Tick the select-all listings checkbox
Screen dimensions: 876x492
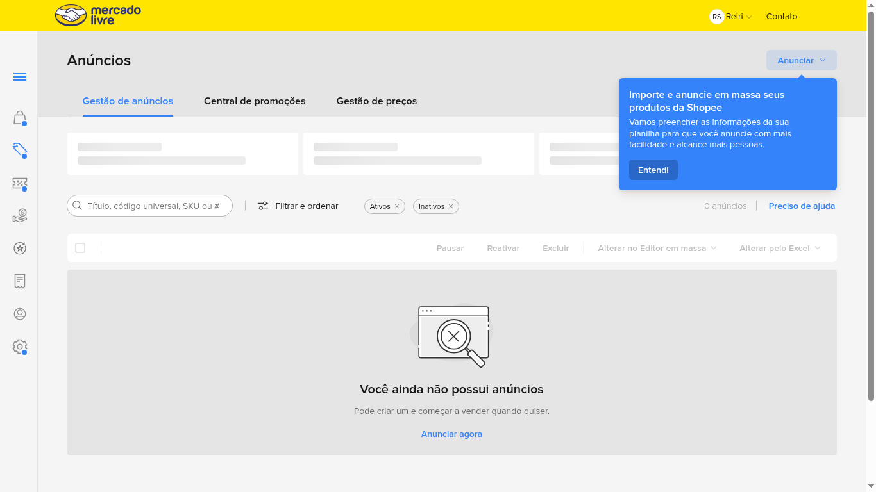(80, 248)
